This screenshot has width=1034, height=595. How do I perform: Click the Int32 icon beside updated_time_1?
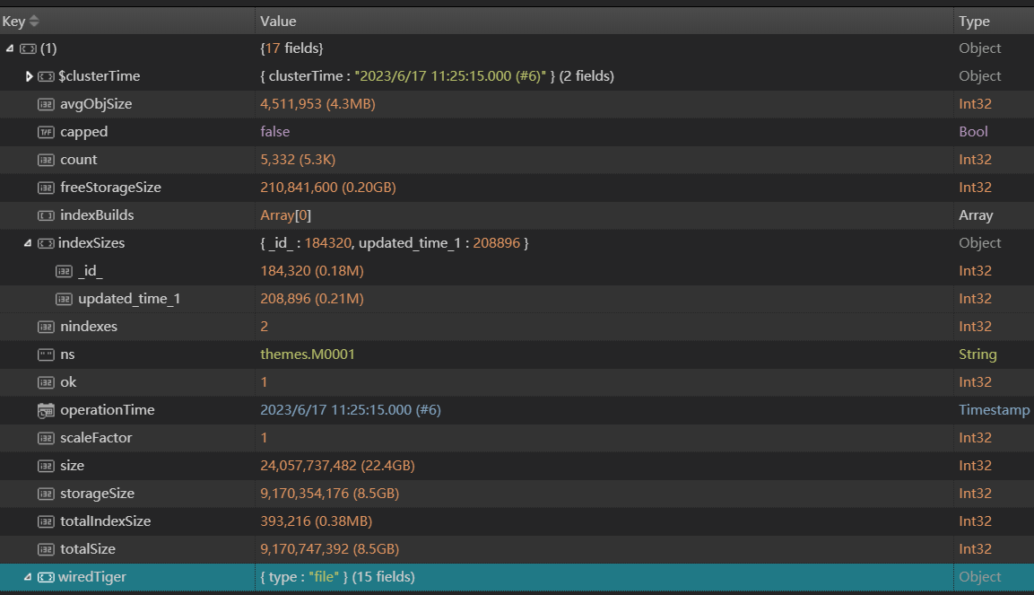(64, 299)
